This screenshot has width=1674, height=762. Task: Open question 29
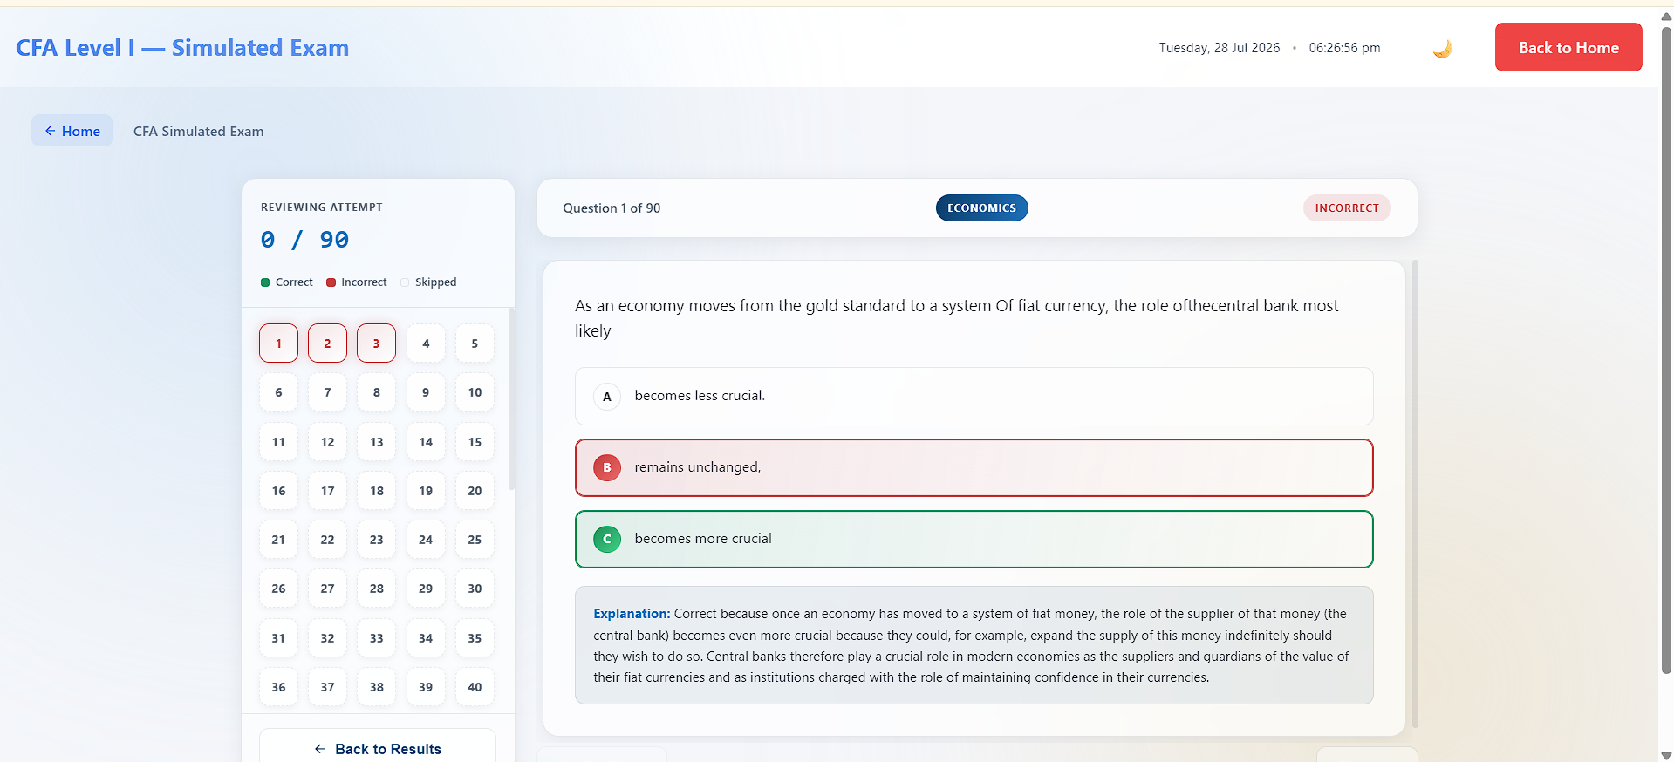click(x=426, y=589)
